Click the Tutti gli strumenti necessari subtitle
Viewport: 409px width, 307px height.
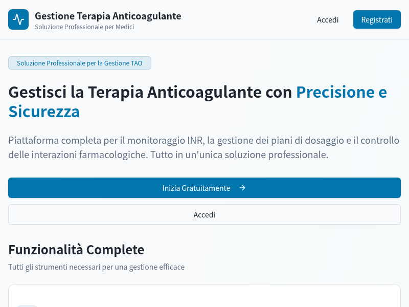[96, 267]
